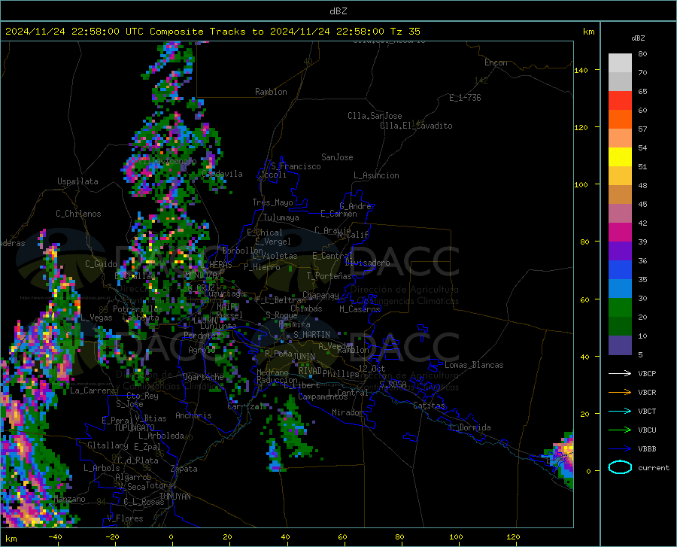Click the storm cell at the map's east edge

(x=561, y=460)
